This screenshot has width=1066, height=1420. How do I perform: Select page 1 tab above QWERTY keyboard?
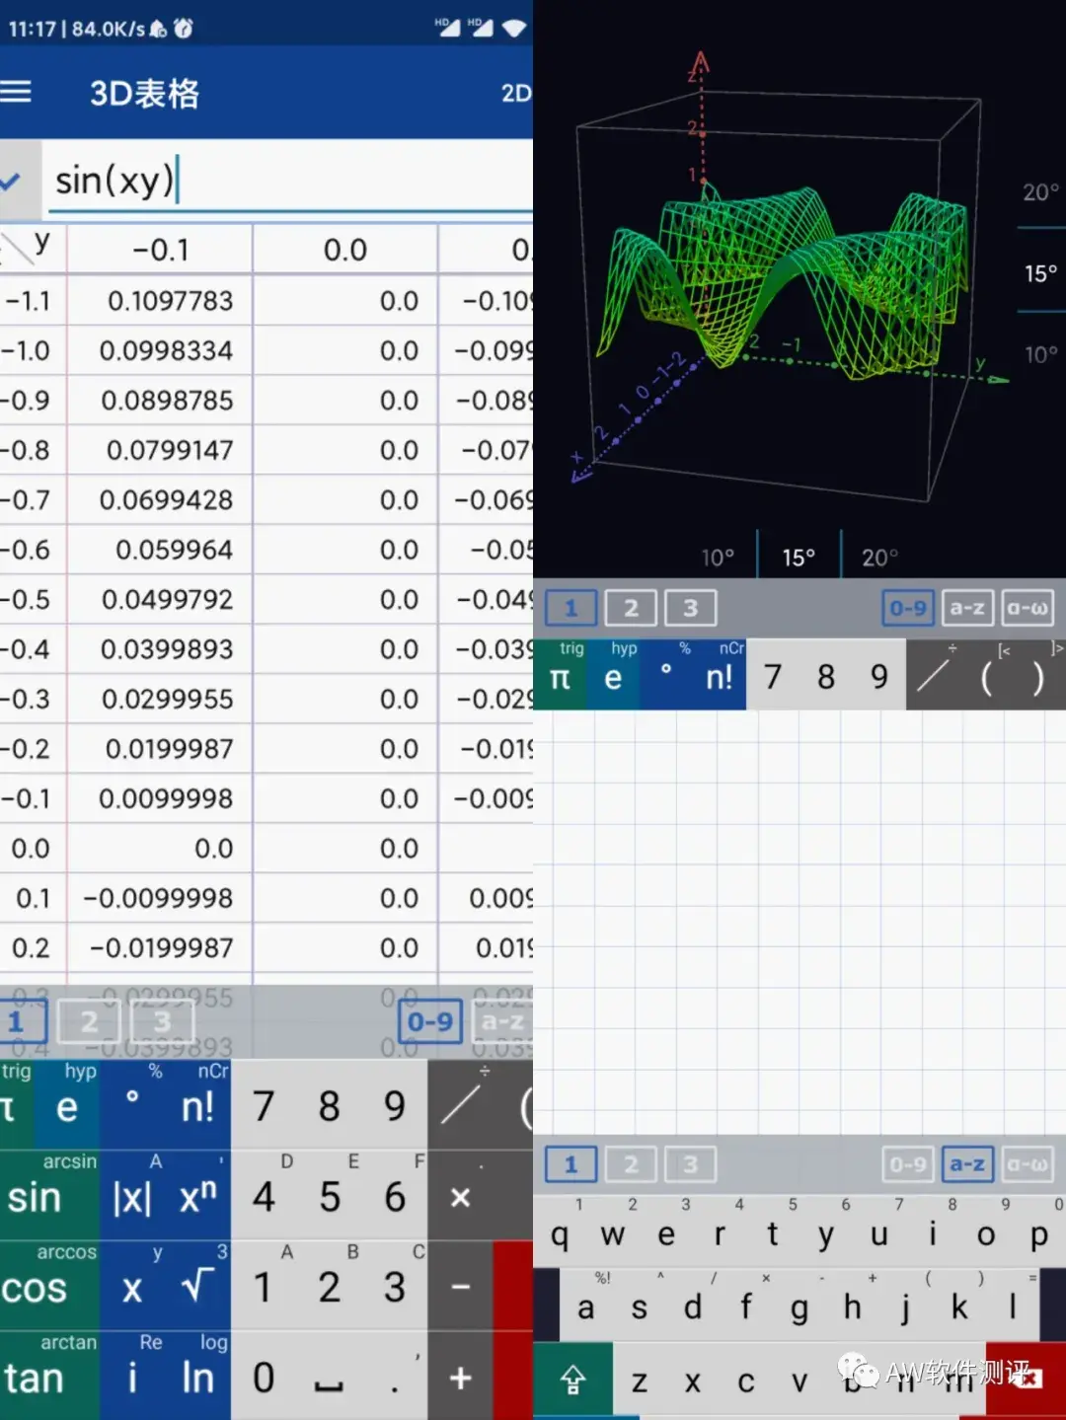pyautogui.click(x=571, y=1164)
